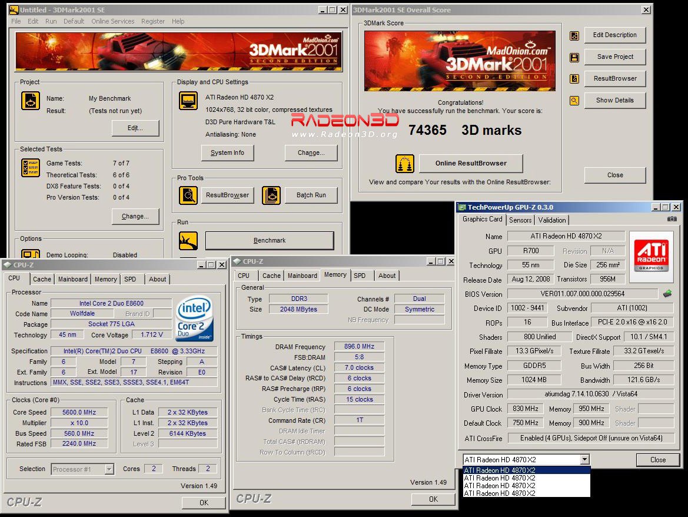The image size is (688, 517).
Task: Click the CAS# Latency 7.0 clocks value
Action: pos(359,367)
